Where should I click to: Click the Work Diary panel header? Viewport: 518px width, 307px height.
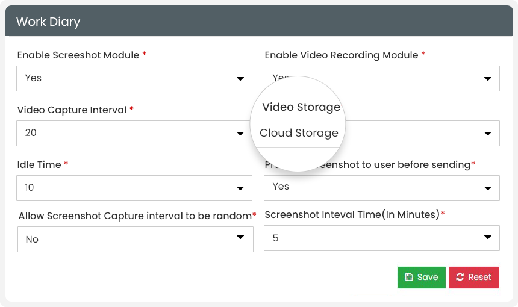259,22
